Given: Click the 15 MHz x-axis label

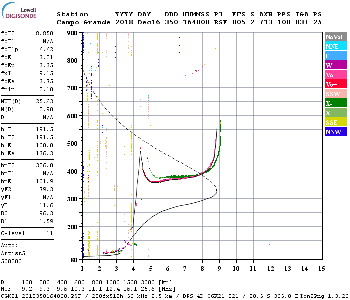Looking at the screenshot, I should [x=321, y=269].
